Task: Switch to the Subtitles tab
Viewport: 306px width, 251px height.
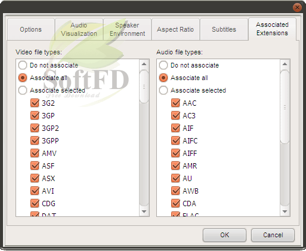Action: tap(224, 29)
